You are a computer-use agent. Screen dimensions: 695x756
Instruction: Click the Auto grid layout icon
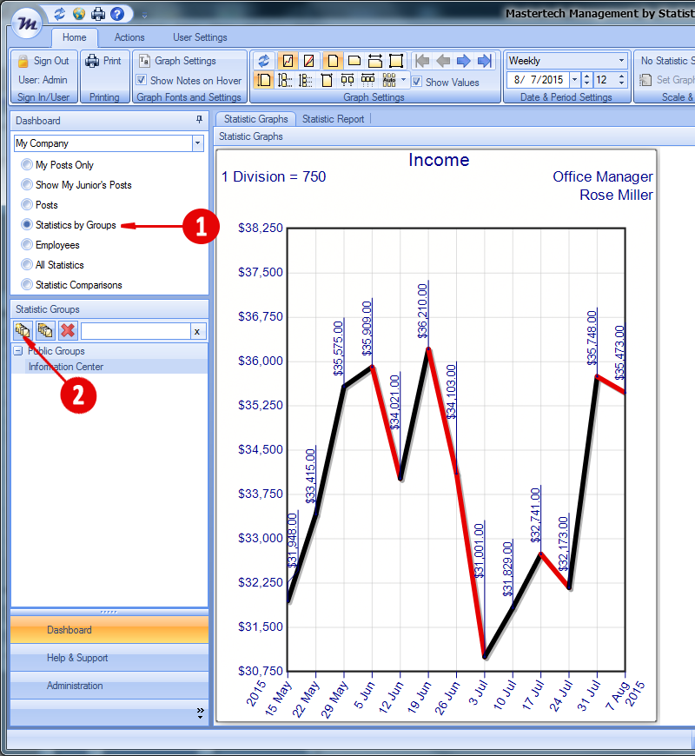[x=389, y=80]
